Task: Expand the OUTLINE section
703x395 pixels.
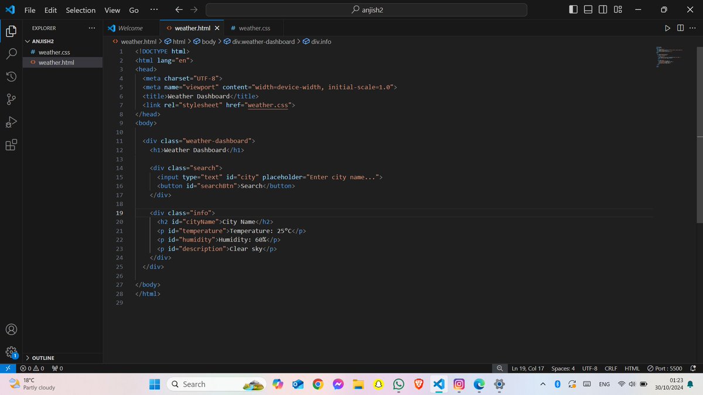Action: click(62, 358)
